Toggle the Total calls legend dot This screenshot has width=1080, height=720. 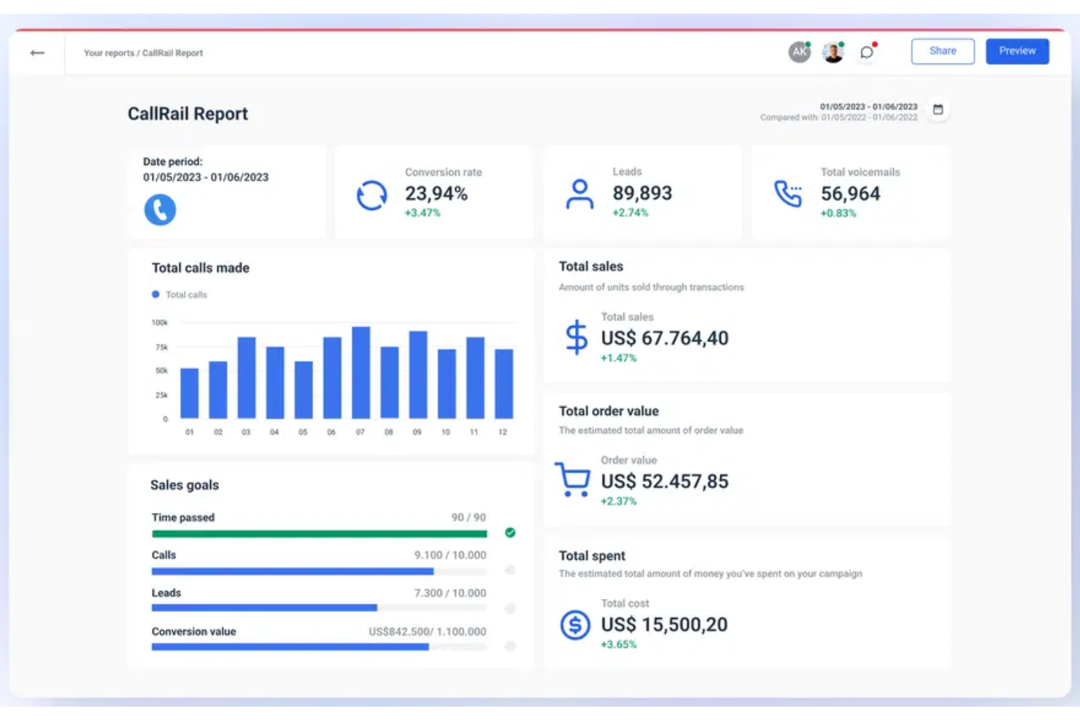(155, 295)
